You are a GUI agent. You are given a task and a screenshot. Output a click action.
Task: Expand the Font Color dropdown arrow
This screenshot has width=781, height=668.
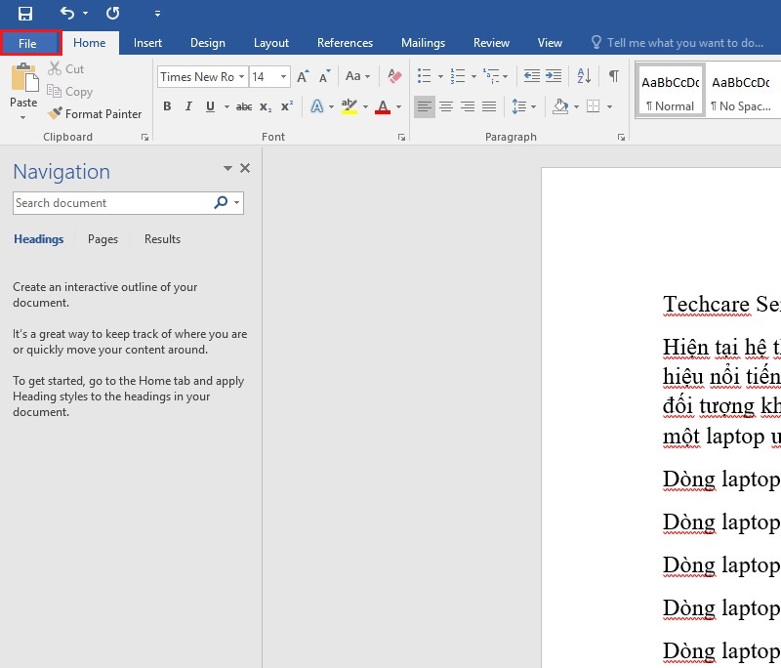pyautogui.click(x=398, y=107)
